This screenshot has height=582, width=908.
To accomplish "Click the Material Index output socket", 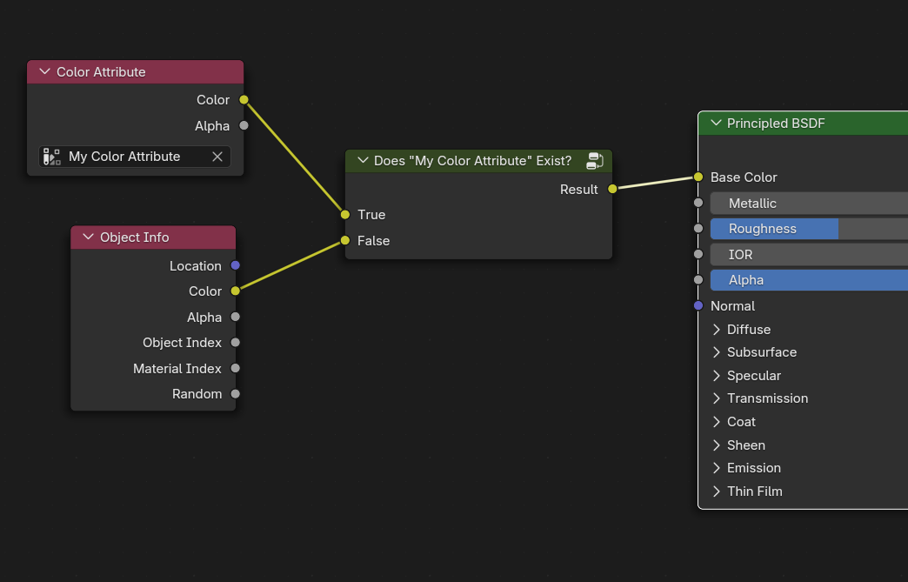I will coord(235,368).
